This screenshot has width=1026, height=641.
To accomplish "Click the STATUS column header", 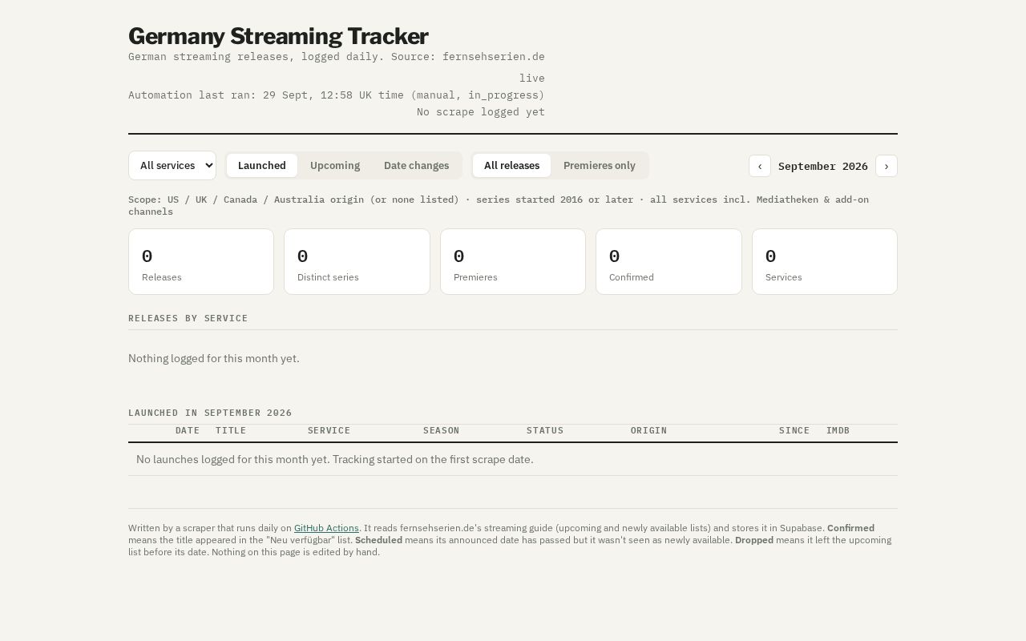I will 545,430.
